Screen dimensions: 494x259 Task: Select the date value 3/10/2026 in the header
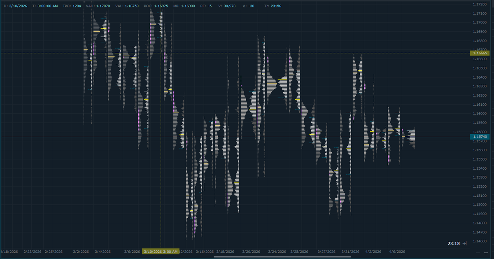tap(18, 6)
